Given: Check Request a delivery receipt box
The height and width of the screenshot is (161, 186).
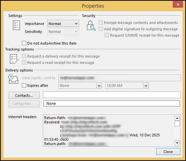Looking at the screenshot, I should pyautogui.click(x=24, y=56).
